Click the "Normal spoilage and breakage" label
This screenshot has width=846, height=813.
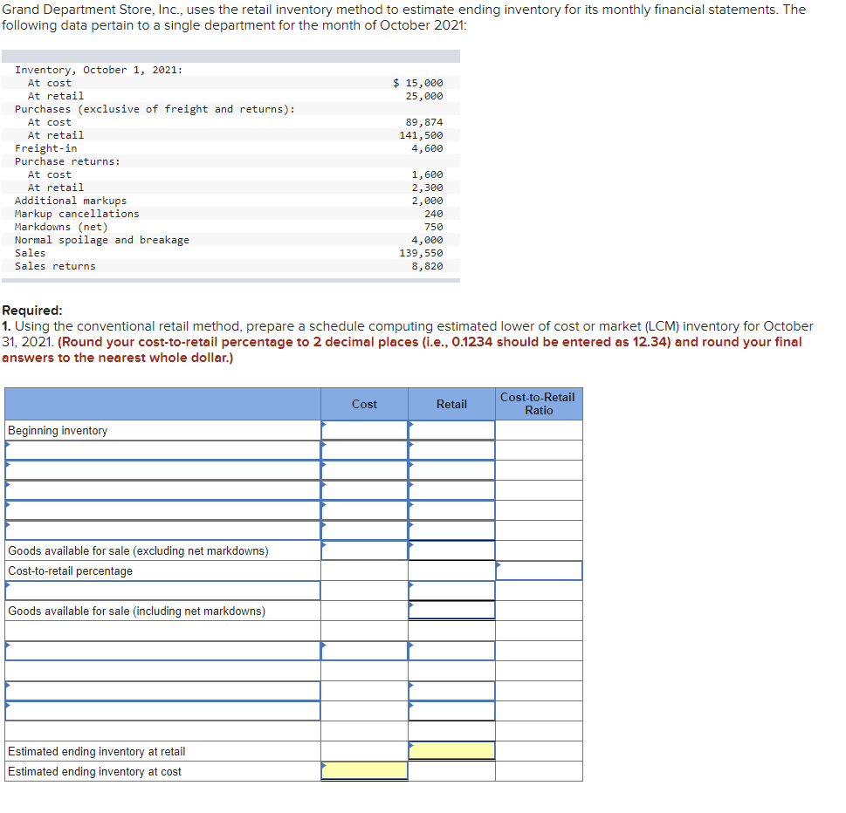(102, 240)
